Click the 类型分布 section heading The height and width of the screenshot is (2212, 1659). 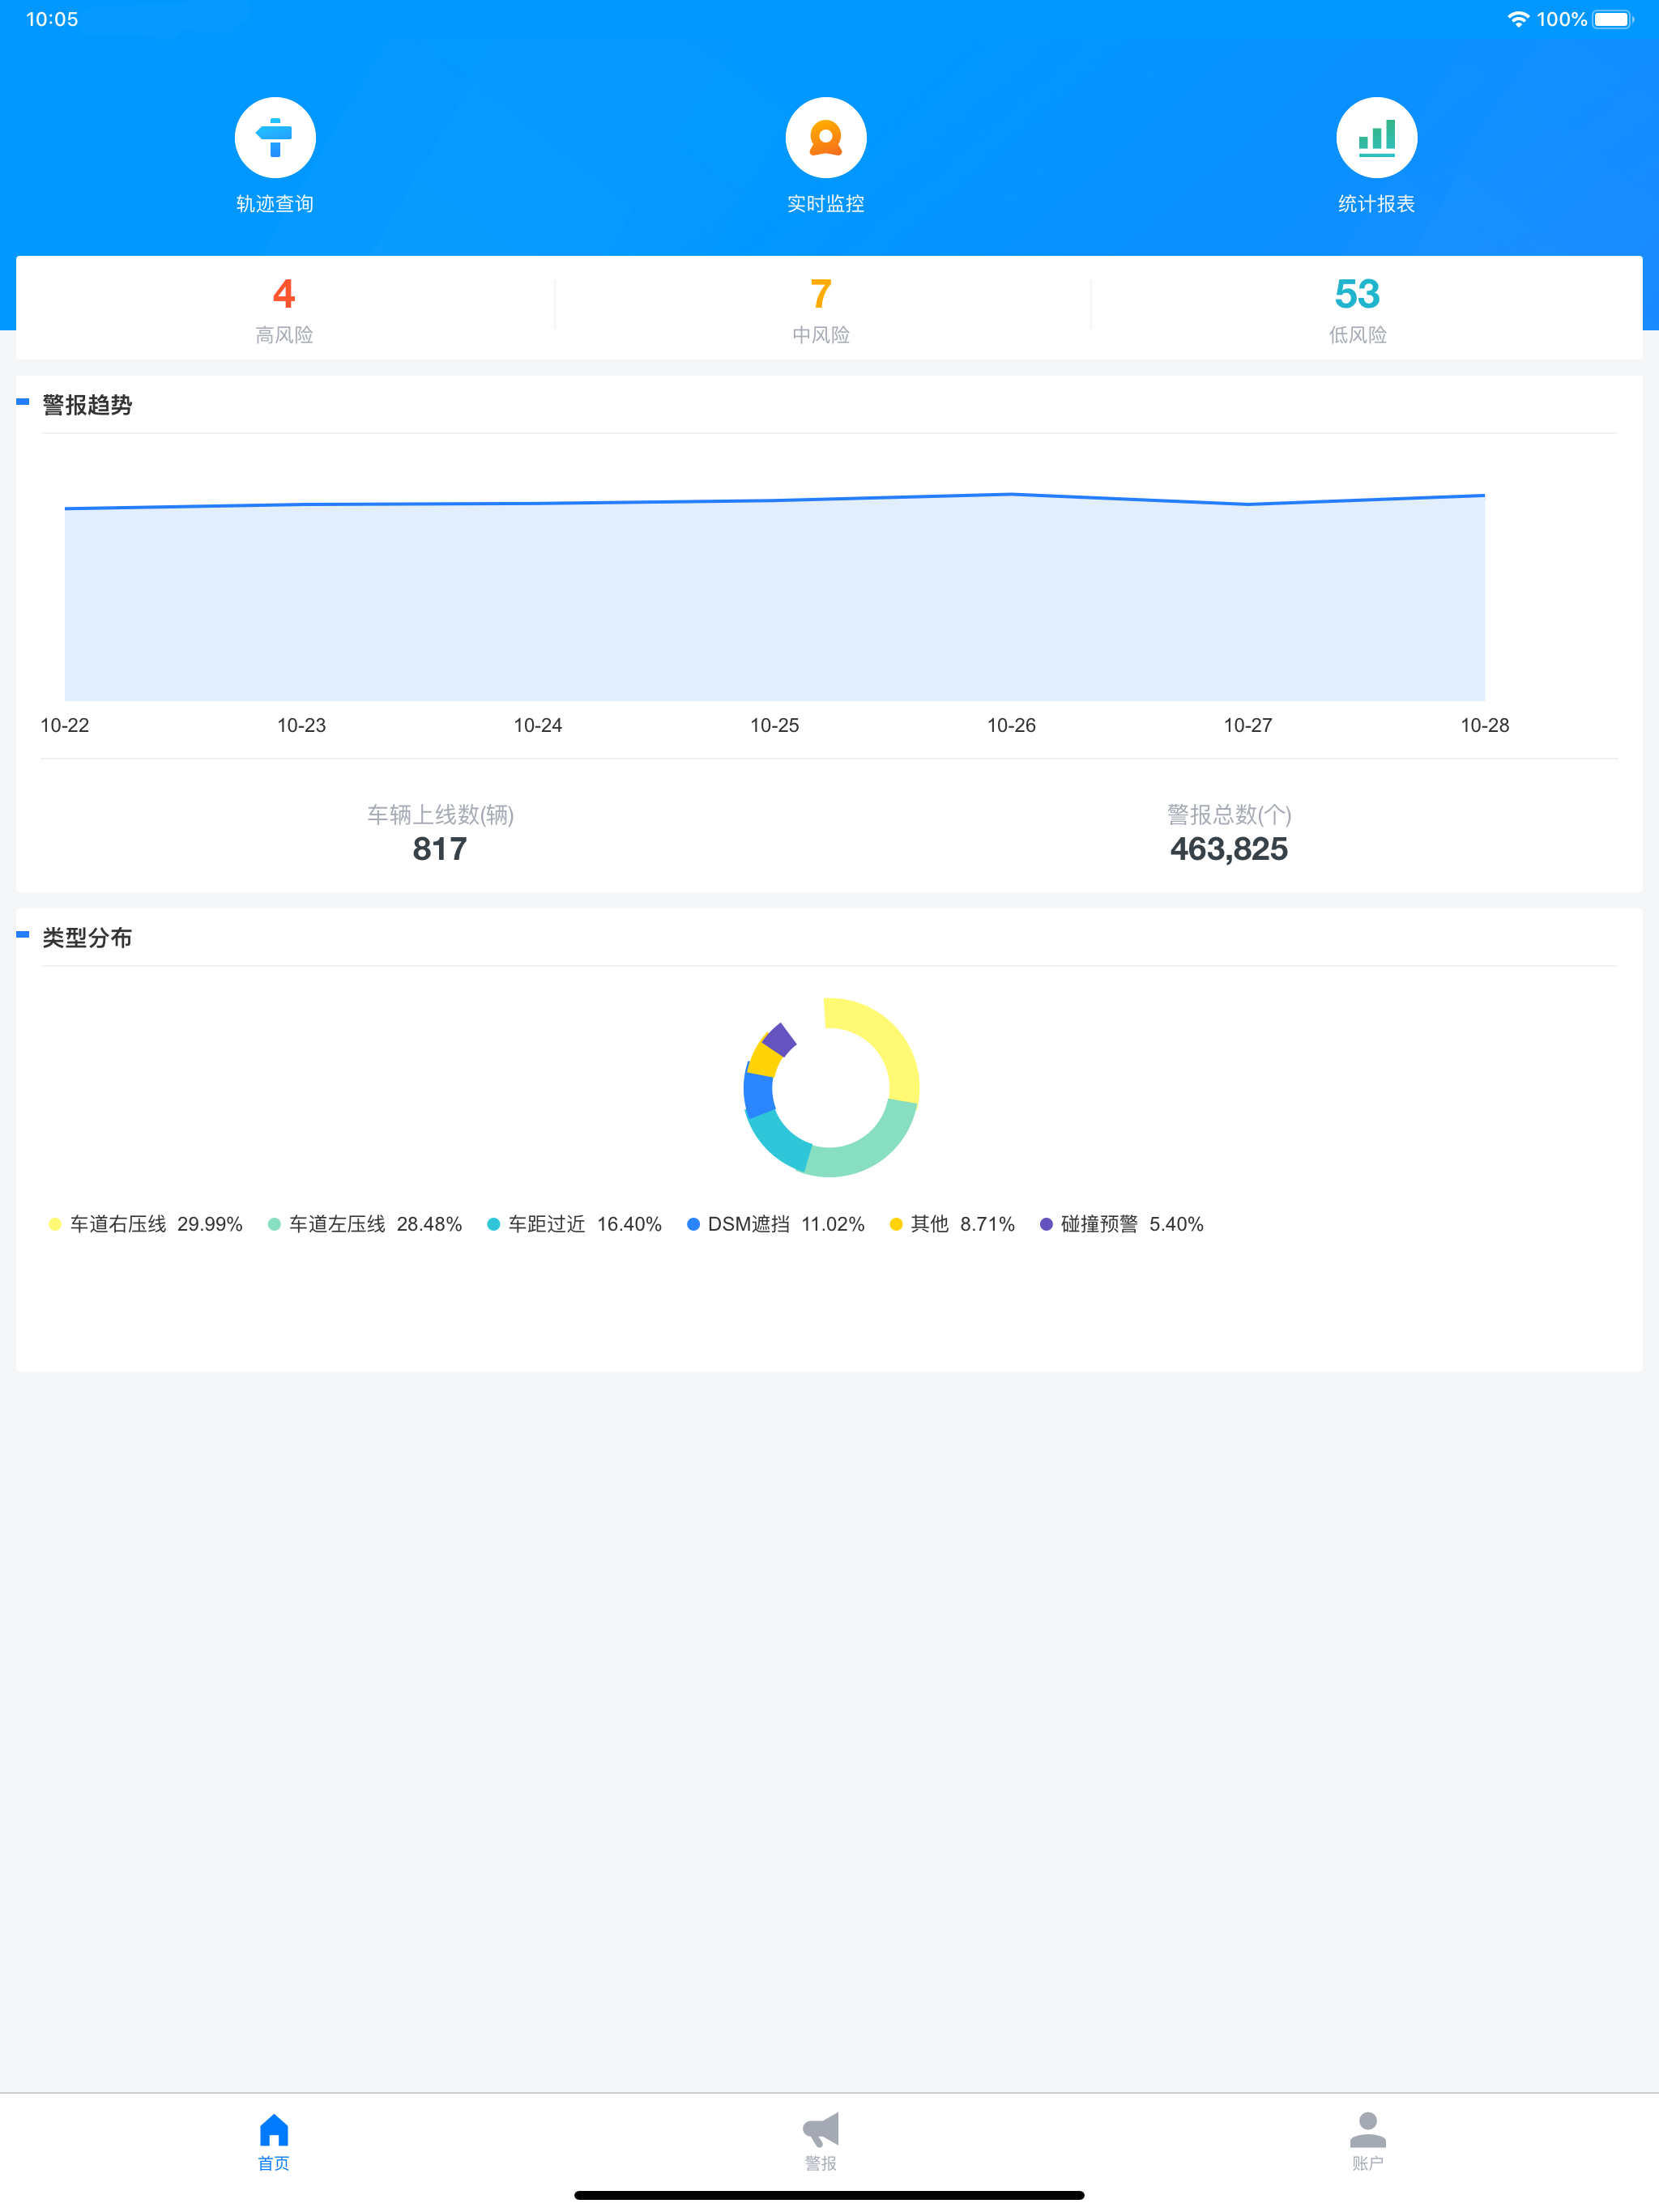87,938
